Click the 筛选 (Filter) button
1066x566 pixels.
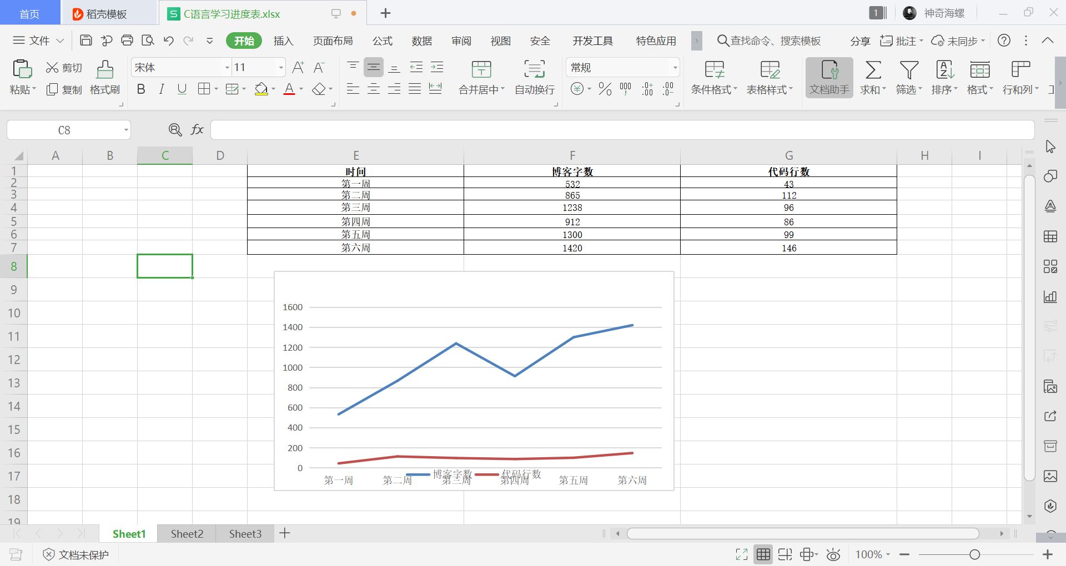(909, 77)
